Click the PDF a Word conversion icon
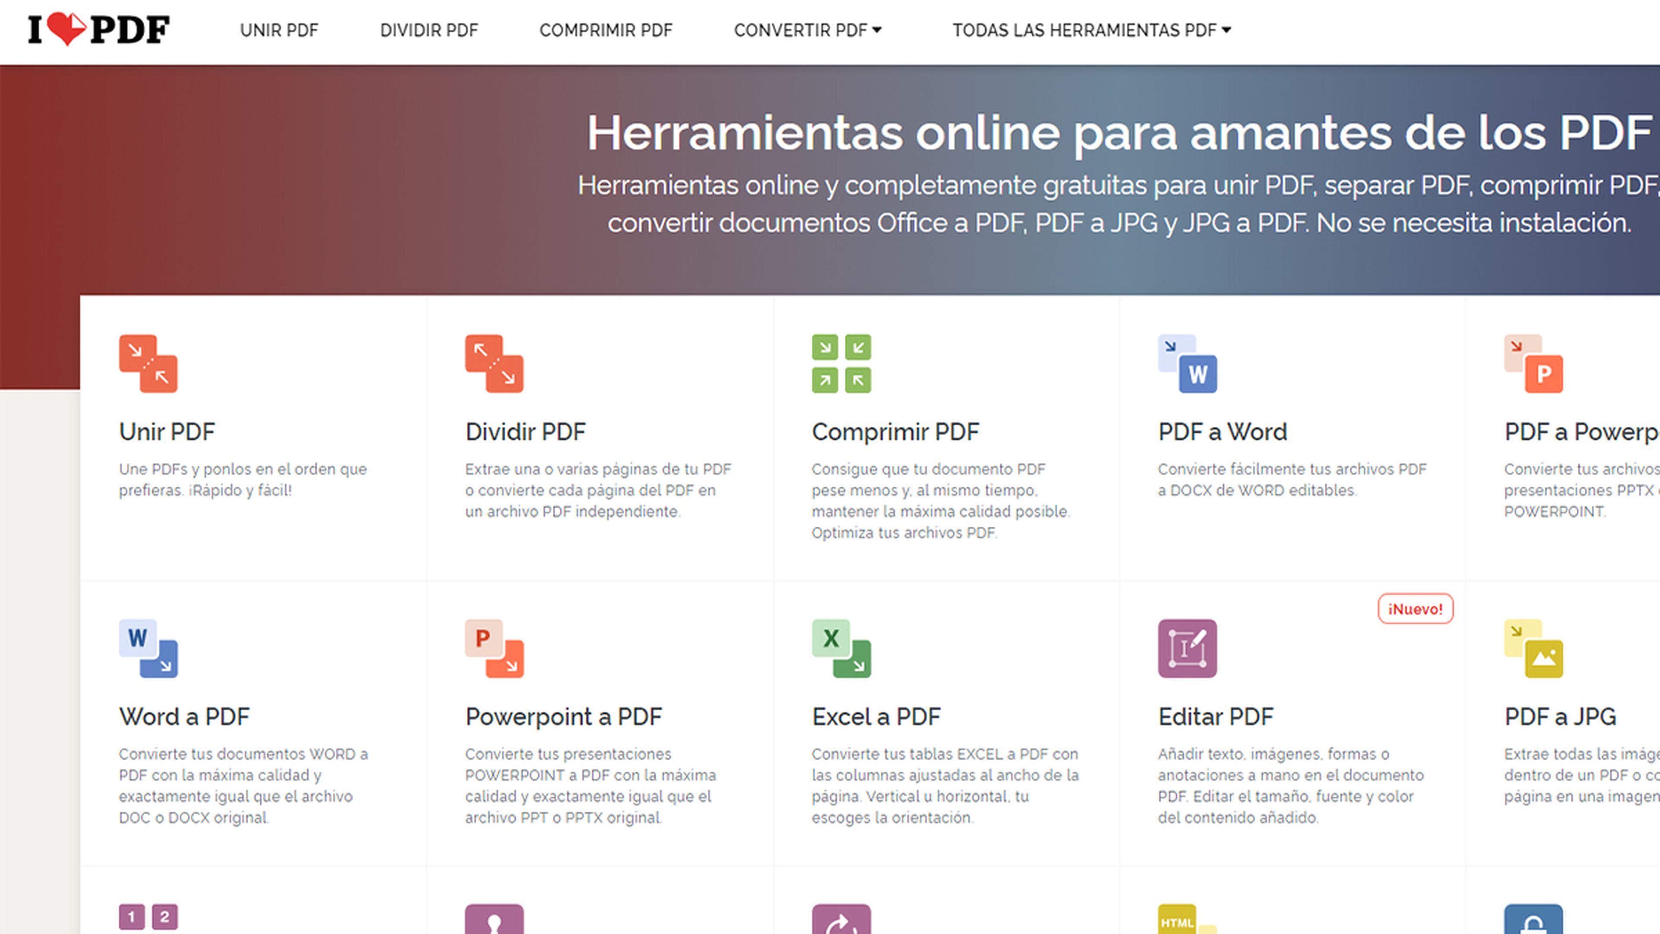The width and height of the screenshot is (1660, 934). click(x=1189, y=363)
